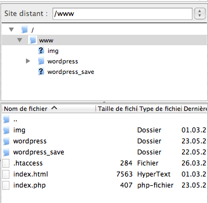Click the Site distant path input field

pos(122,14)
